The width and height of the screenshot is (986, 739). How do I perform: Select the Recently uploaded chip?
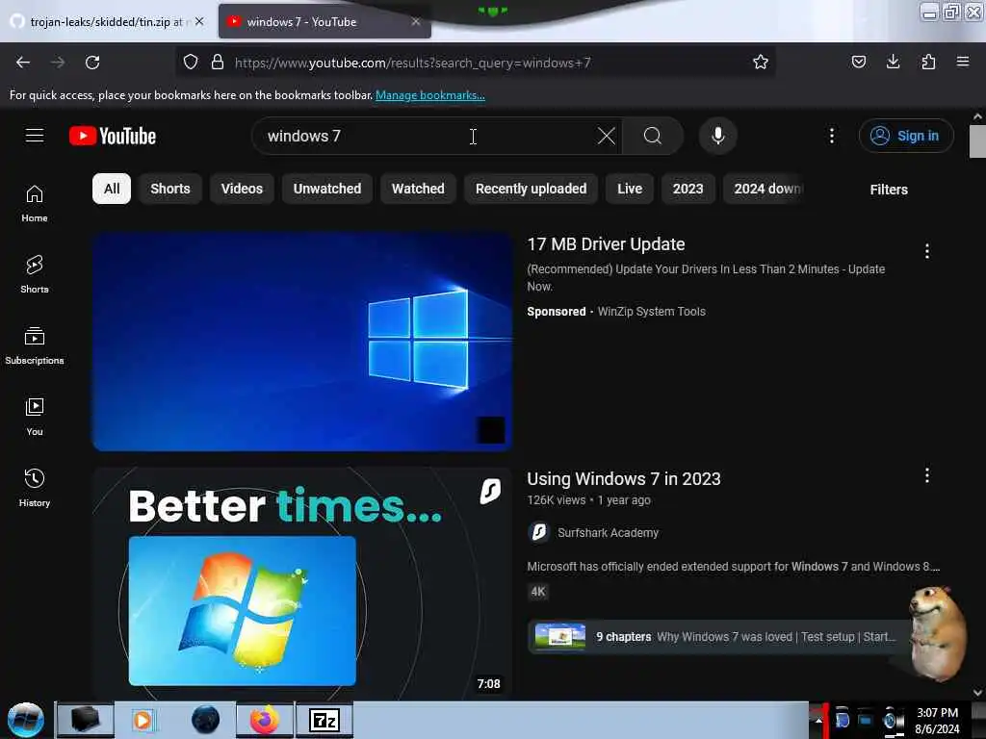point(531,189)
